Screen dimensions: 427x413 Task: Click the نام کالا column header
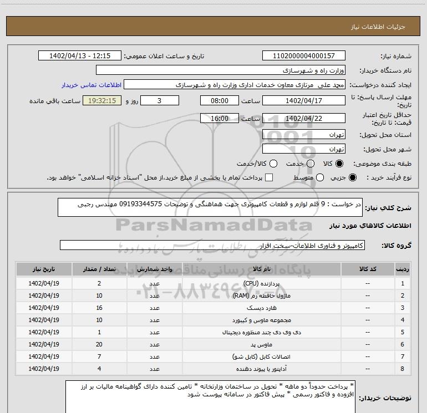[x=261, y=269]
